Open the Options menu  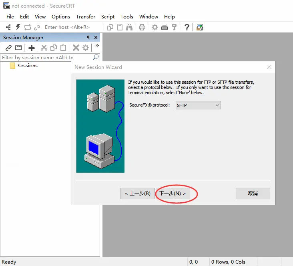(61, 17)
